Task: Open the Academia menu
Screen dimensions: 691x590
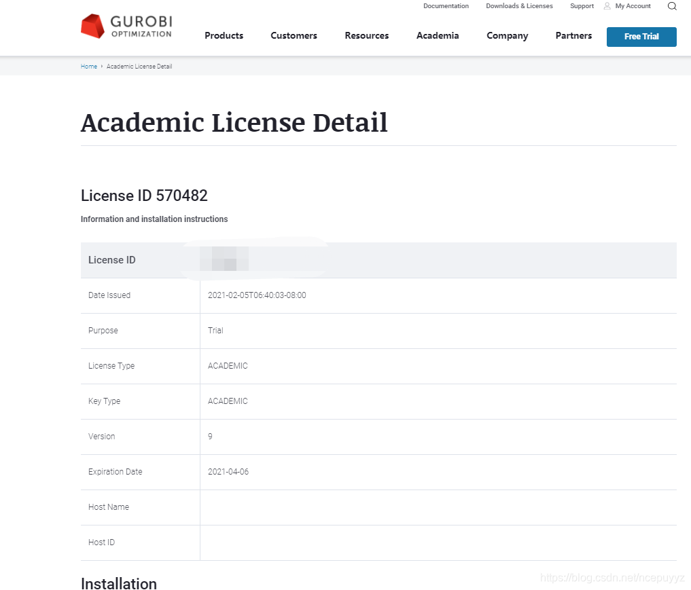Action: click(x=438, y=36)
